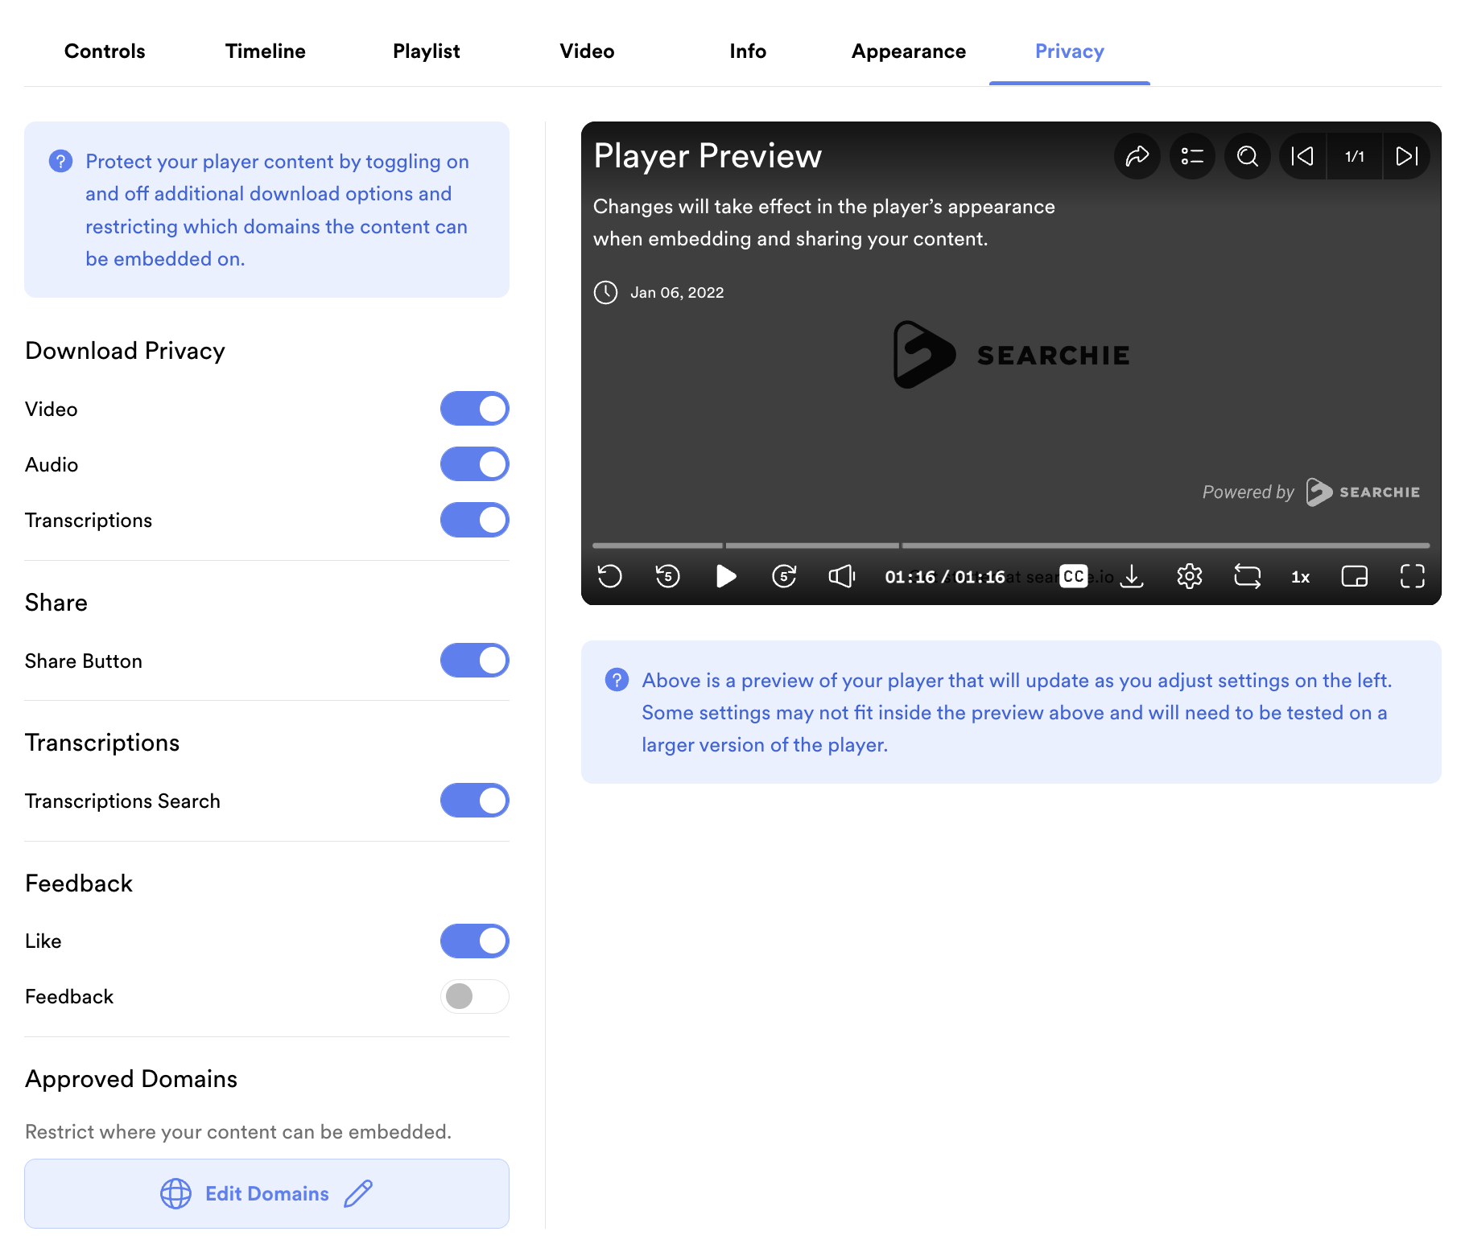Image resolution: width=1465 pixels, height=1252 pixels.
Task: Skip to next item in player header
Action: (1406, 156)
